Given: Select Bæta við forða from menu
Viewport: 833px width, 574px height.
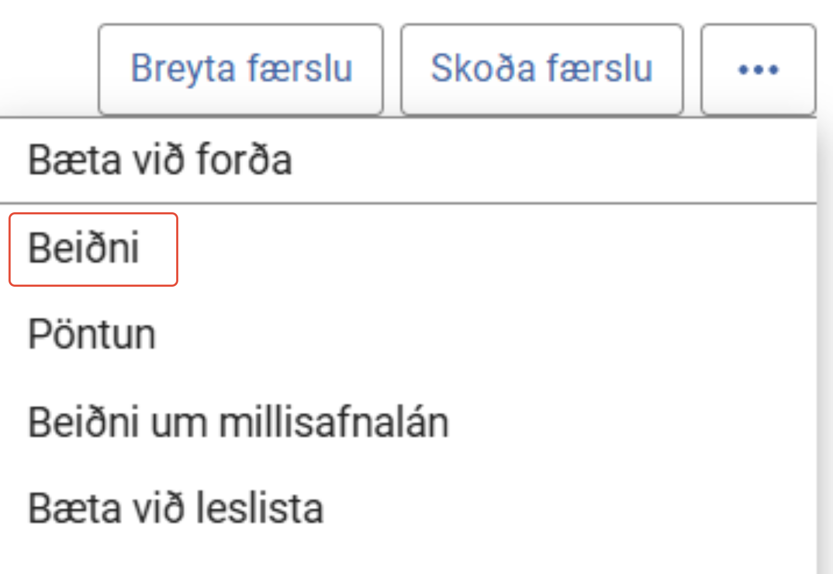Looking at the screenshot, I should (x=160, y=160).
